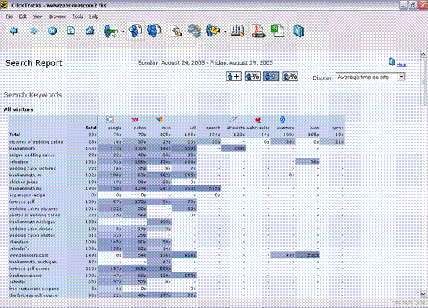Select the 'fortress golf course' keyword

coord(29,269)
